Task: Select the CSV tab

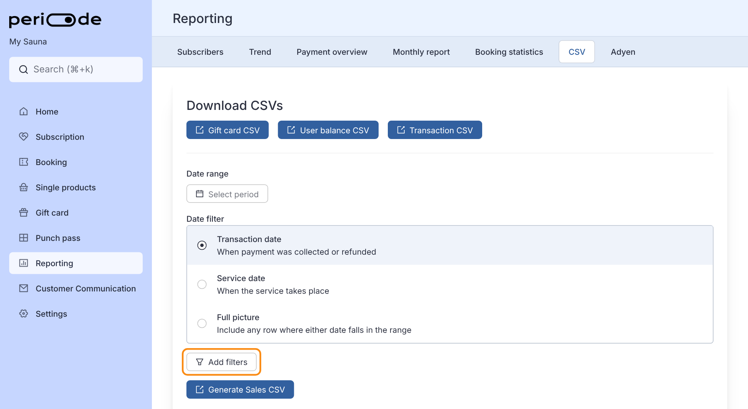Action: tap(577, 52)
